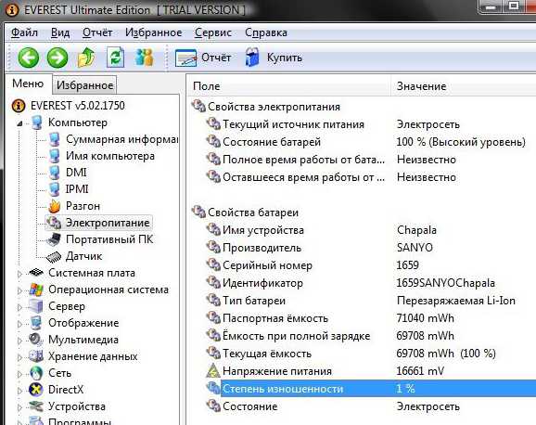Open the Избранное menu in the menu bar

point(154,32)
